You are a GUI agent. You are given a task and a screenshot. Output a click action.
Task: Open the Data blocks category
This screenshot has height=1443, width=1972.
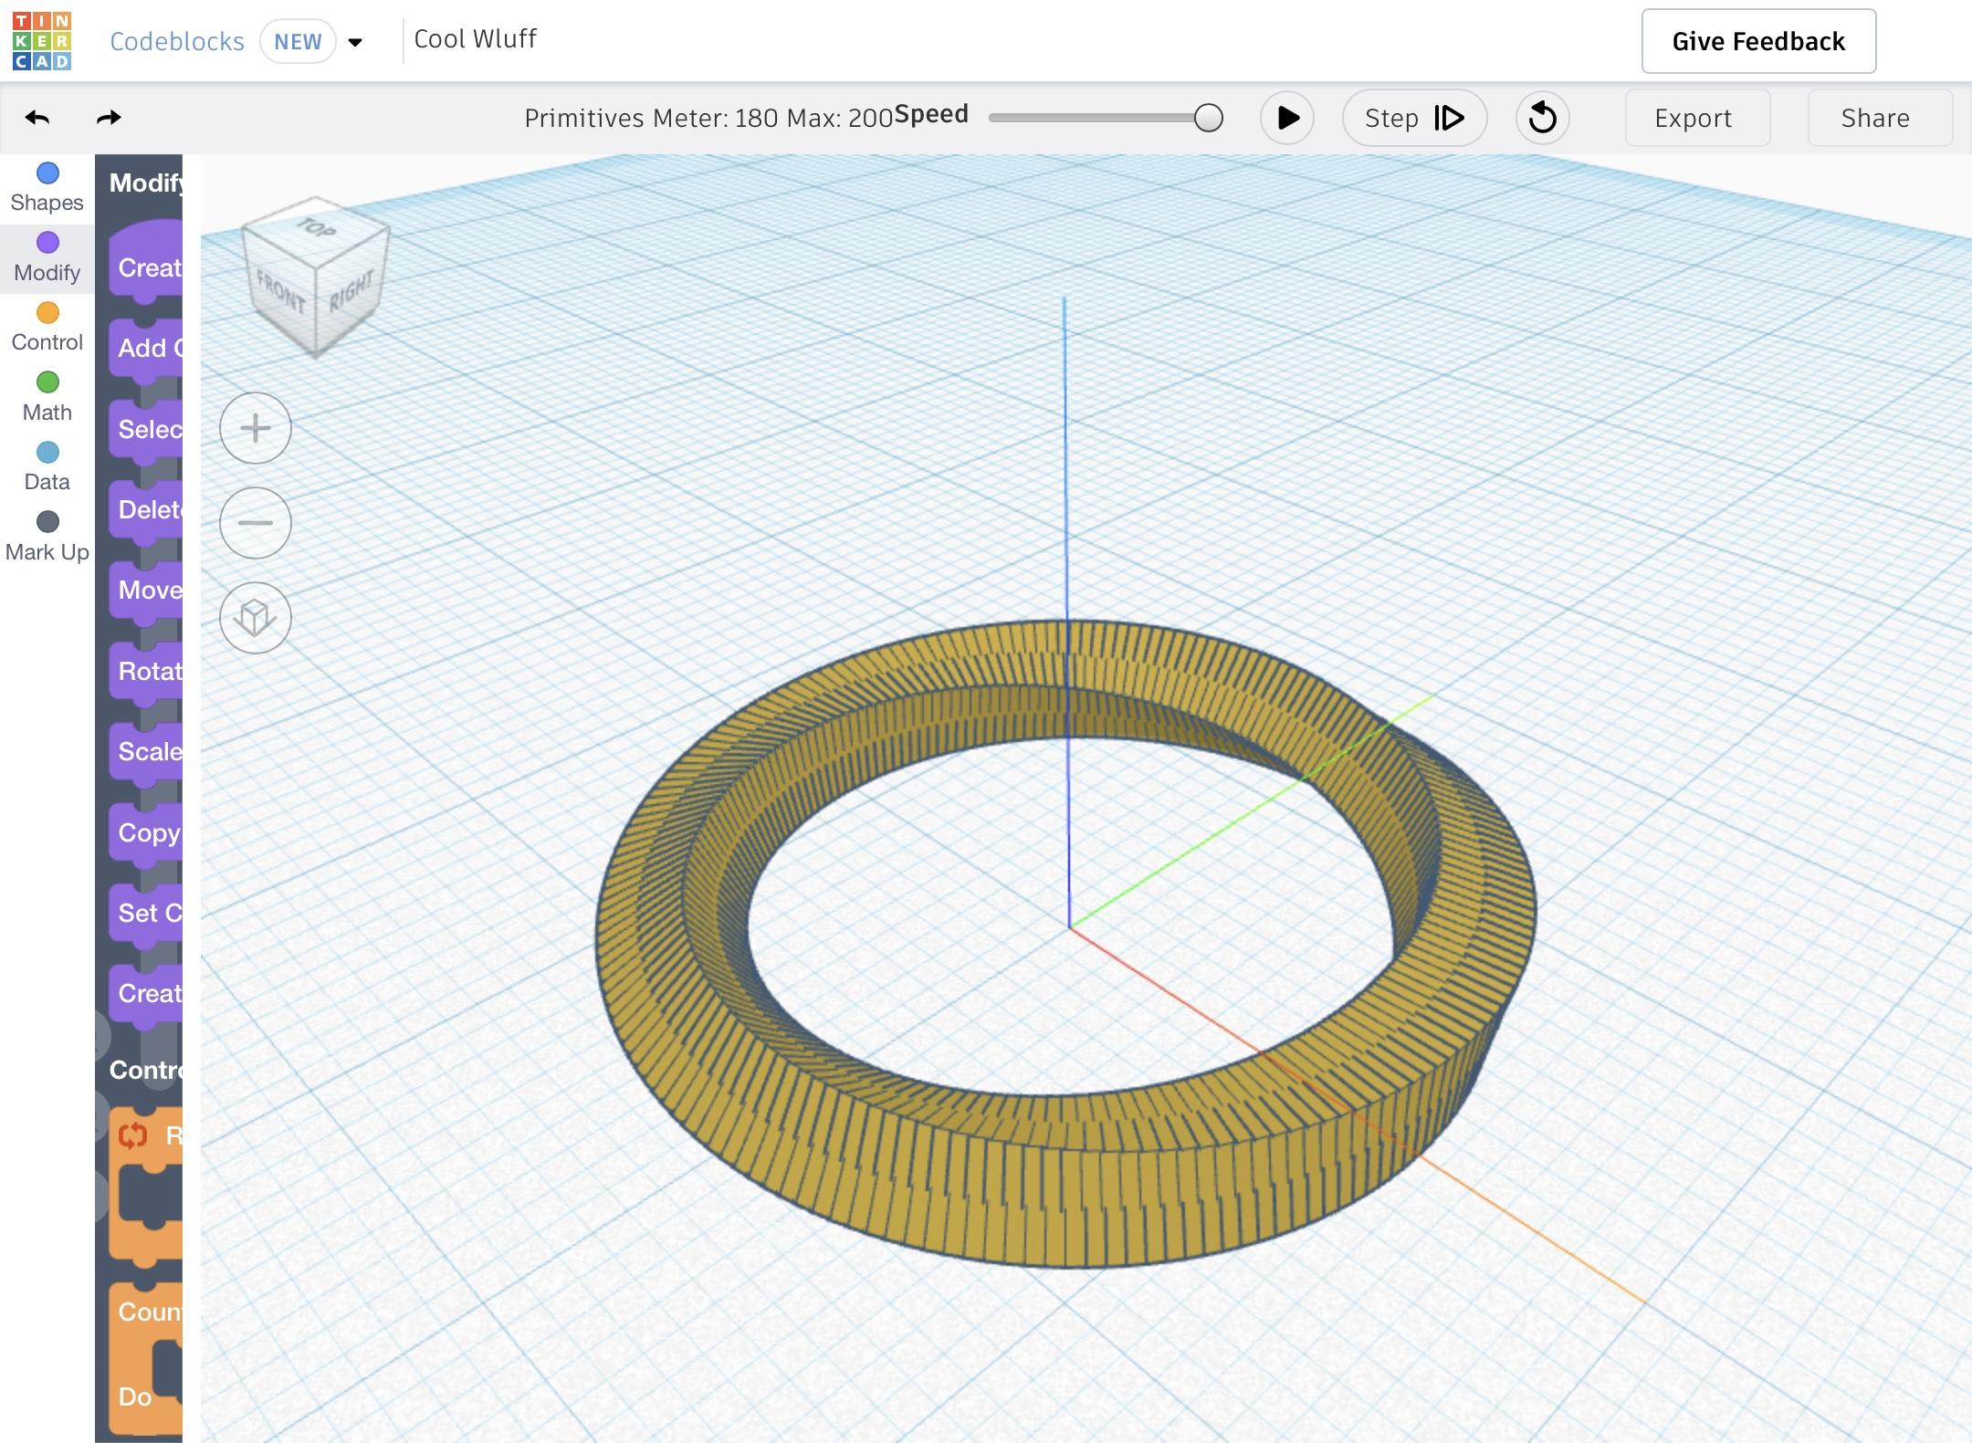point(47,466)
